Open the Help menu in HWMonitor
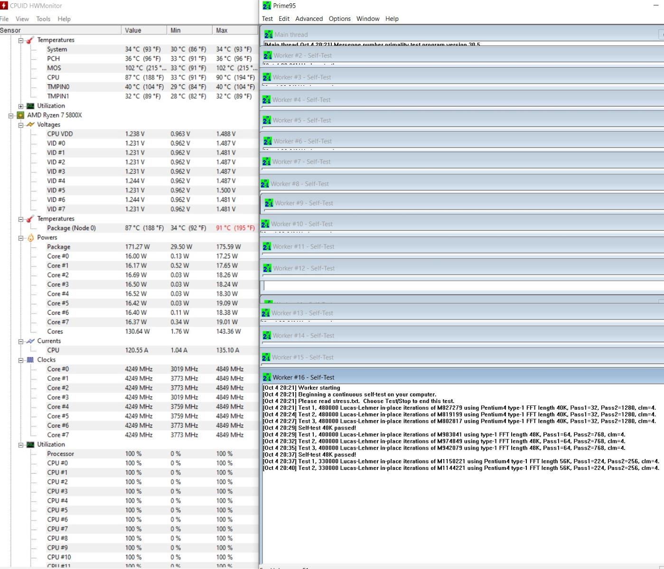The image size is (664, 569). click(x=64, y=19)
